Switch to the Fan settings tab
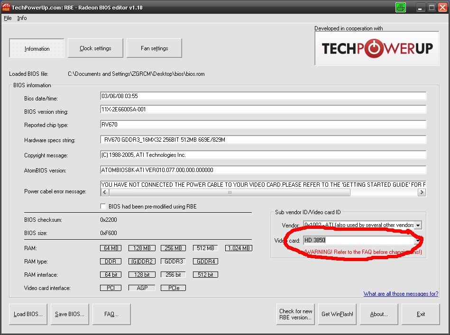This screenshot has width=450, height=335. point(154,48)
